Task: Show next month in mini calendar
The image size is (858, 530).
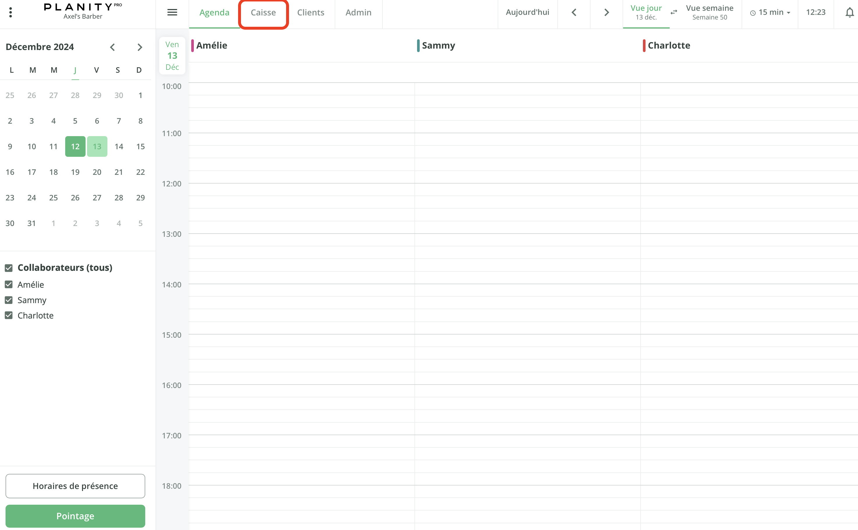Action: coord(139,47)
